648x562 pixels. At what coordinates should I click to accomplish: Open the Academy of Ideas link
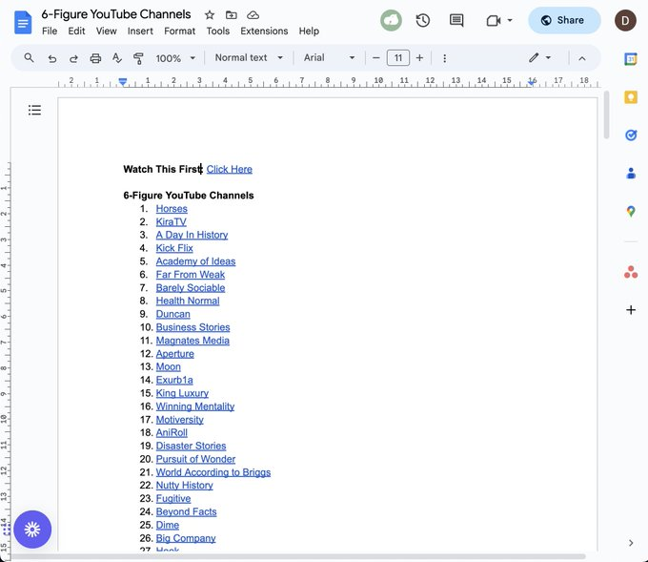pyautogui.click(x=195, y=261)
